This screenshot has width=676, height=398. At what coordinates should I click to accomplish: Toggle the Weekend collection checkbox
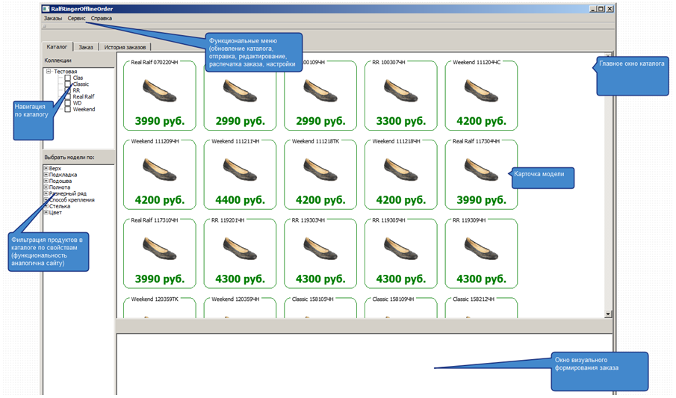point(68,110)
